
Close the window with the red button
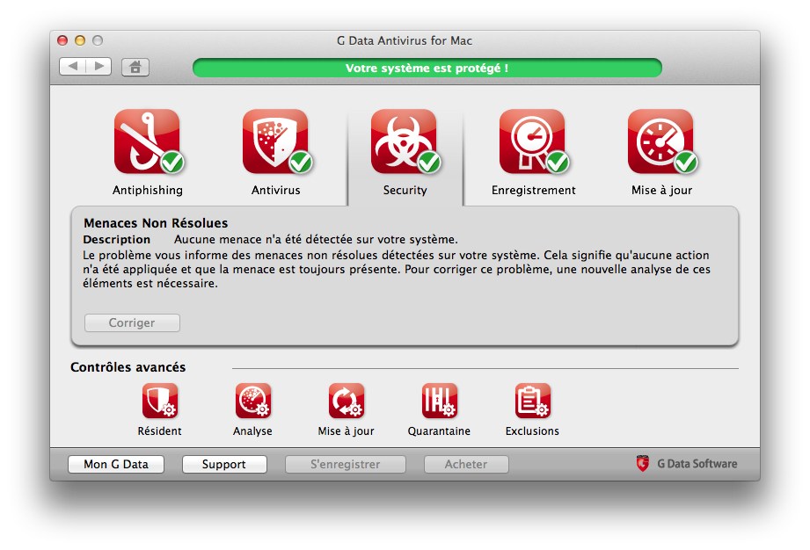point(62,40)
